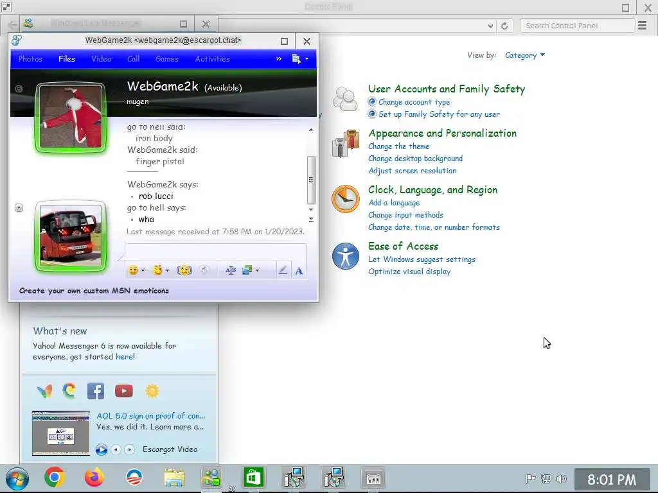
Task: Click the 'here!' link under What's new
Action: (125, 357)
